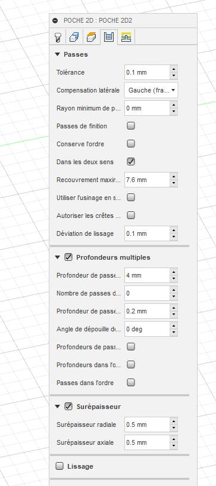
Task: Click the Surépaisseur radiale input field
Action: coord(148,425)
